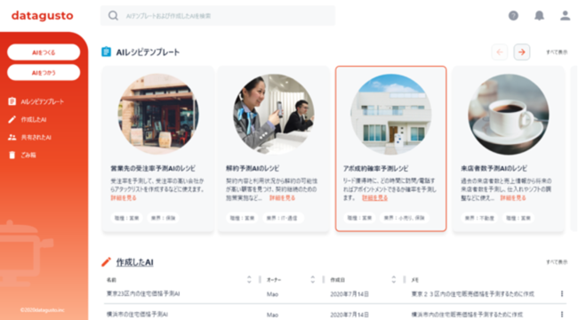Click the AIをつくる button
Screen dimensions: 578x320
click(x=44, y=52)
